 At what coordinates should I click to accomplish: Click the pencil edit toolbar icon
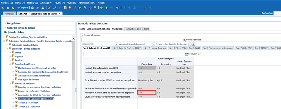pos(50,8)
